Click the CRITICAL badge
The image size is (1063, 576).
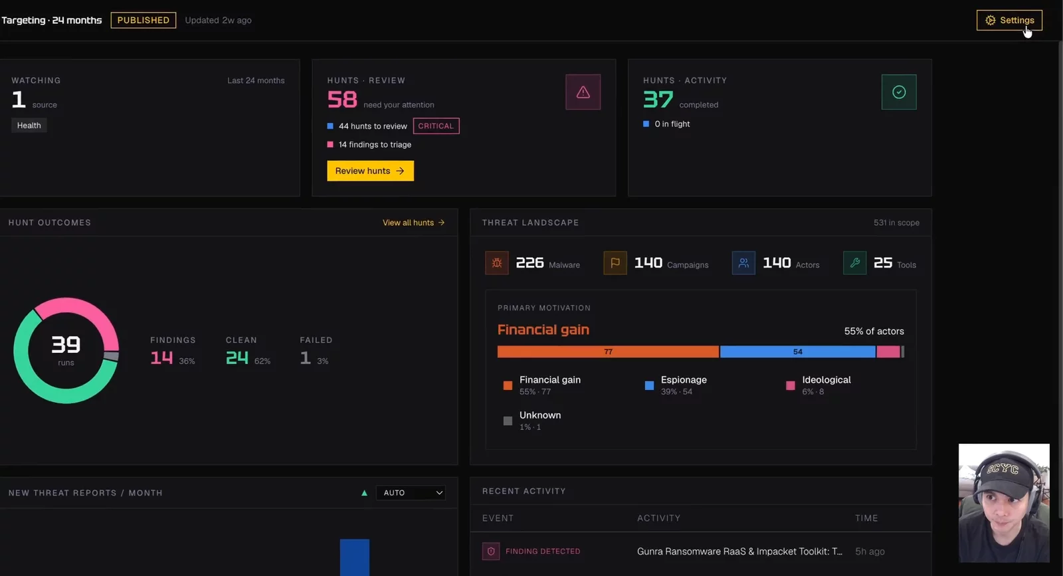click(436, 126)
